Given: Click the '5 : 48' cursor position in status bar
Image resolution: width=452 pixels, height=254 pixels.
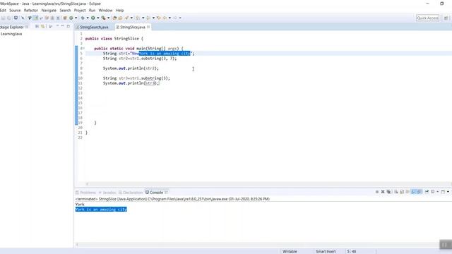Looking at the screenshot, I should pos(351,251).
